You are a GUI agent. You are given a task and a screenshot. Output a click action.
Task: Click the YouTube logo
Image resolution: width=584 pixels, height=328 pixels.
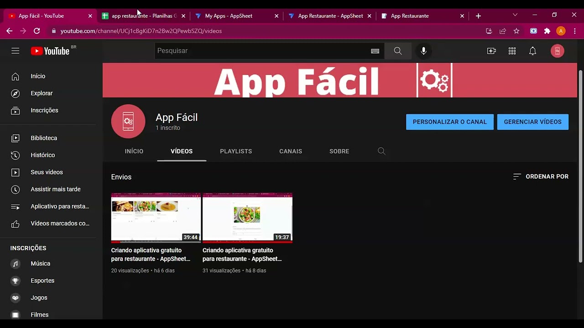pyautogui.click(x=50, y=51)
